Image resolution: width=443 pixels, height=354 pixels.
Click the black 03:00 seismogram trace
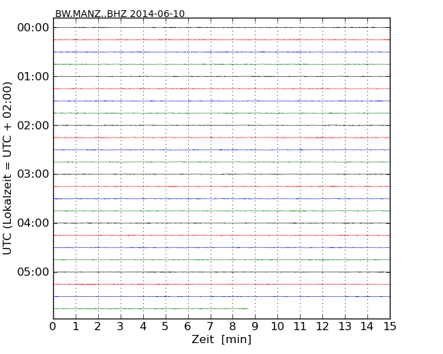(x=221, y=174)
